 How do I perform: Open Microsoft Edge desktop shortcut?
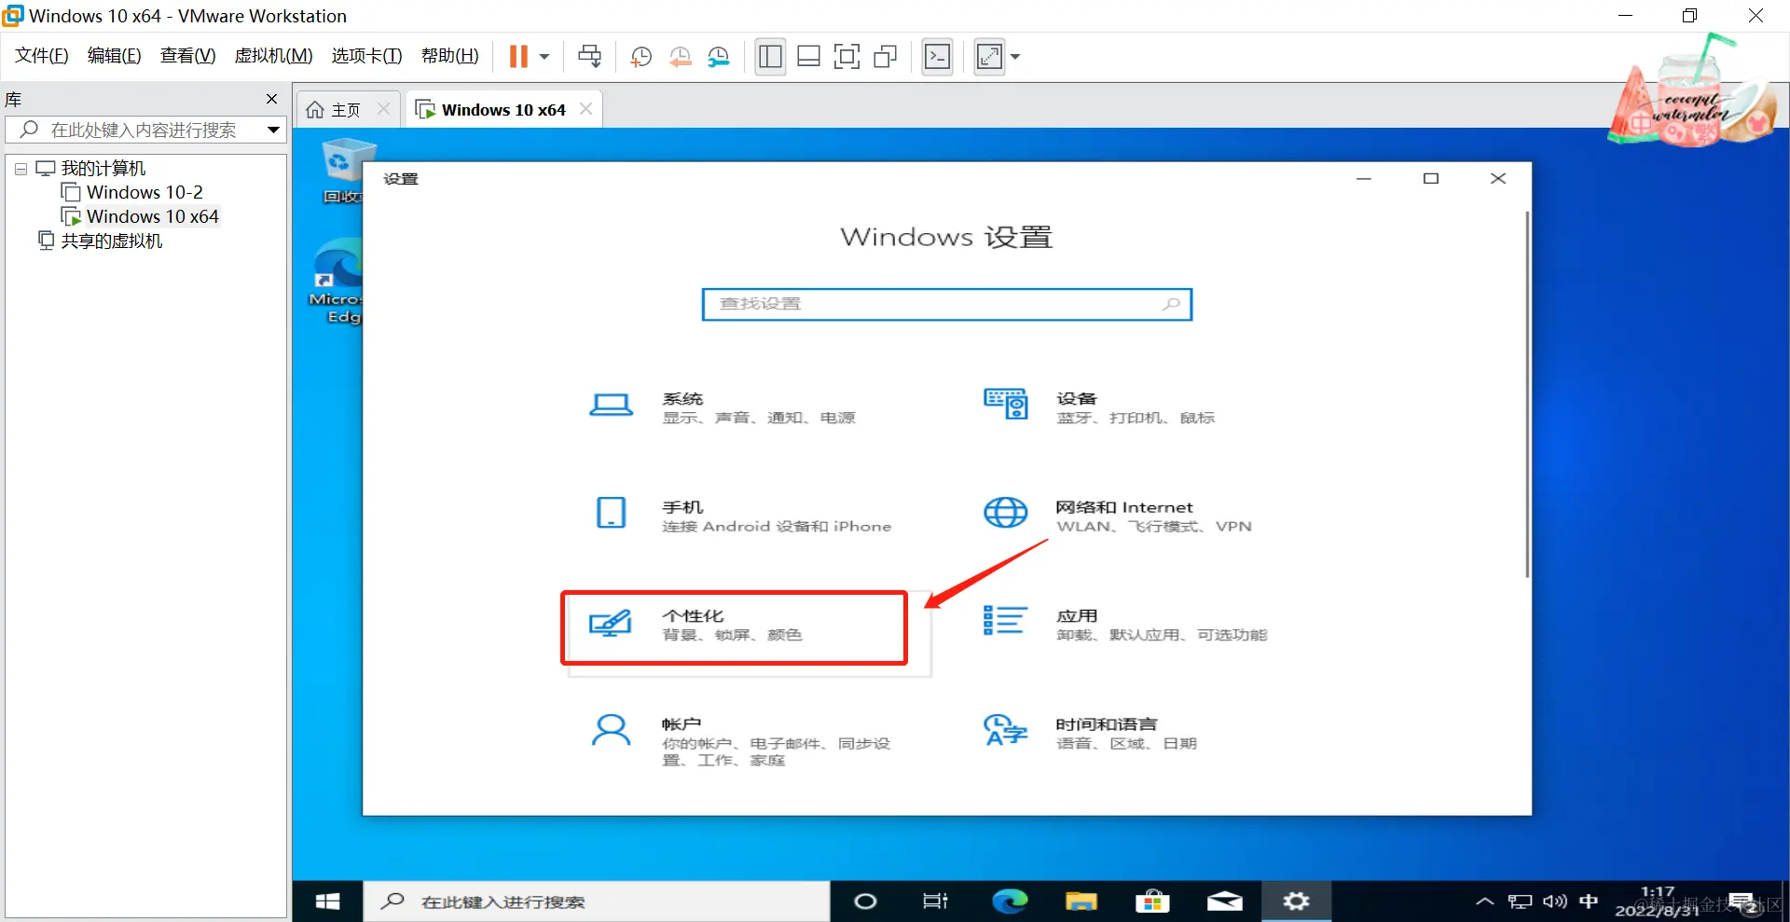(337, 282)
